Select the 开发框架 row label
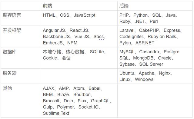Viewport: 194px width, 119px height. click(x=12, y=30)
